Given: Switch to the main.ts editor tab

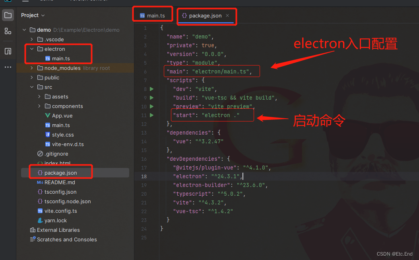Looking at the screenshot, I should (153, 15).
